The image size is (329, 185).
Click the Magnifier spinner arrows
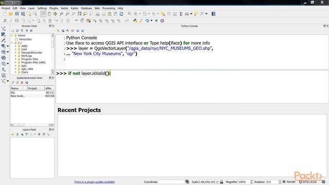(251, 182)
